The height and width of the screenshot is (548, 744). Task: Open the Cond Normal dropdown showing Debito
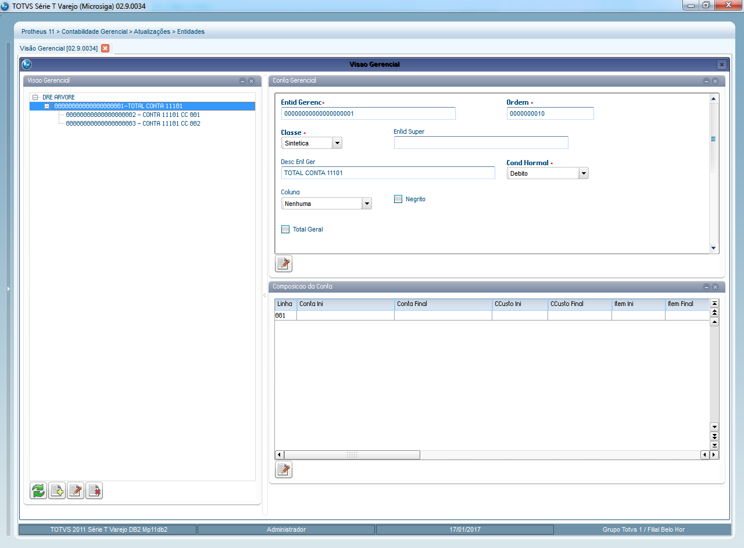coord(584,173)
